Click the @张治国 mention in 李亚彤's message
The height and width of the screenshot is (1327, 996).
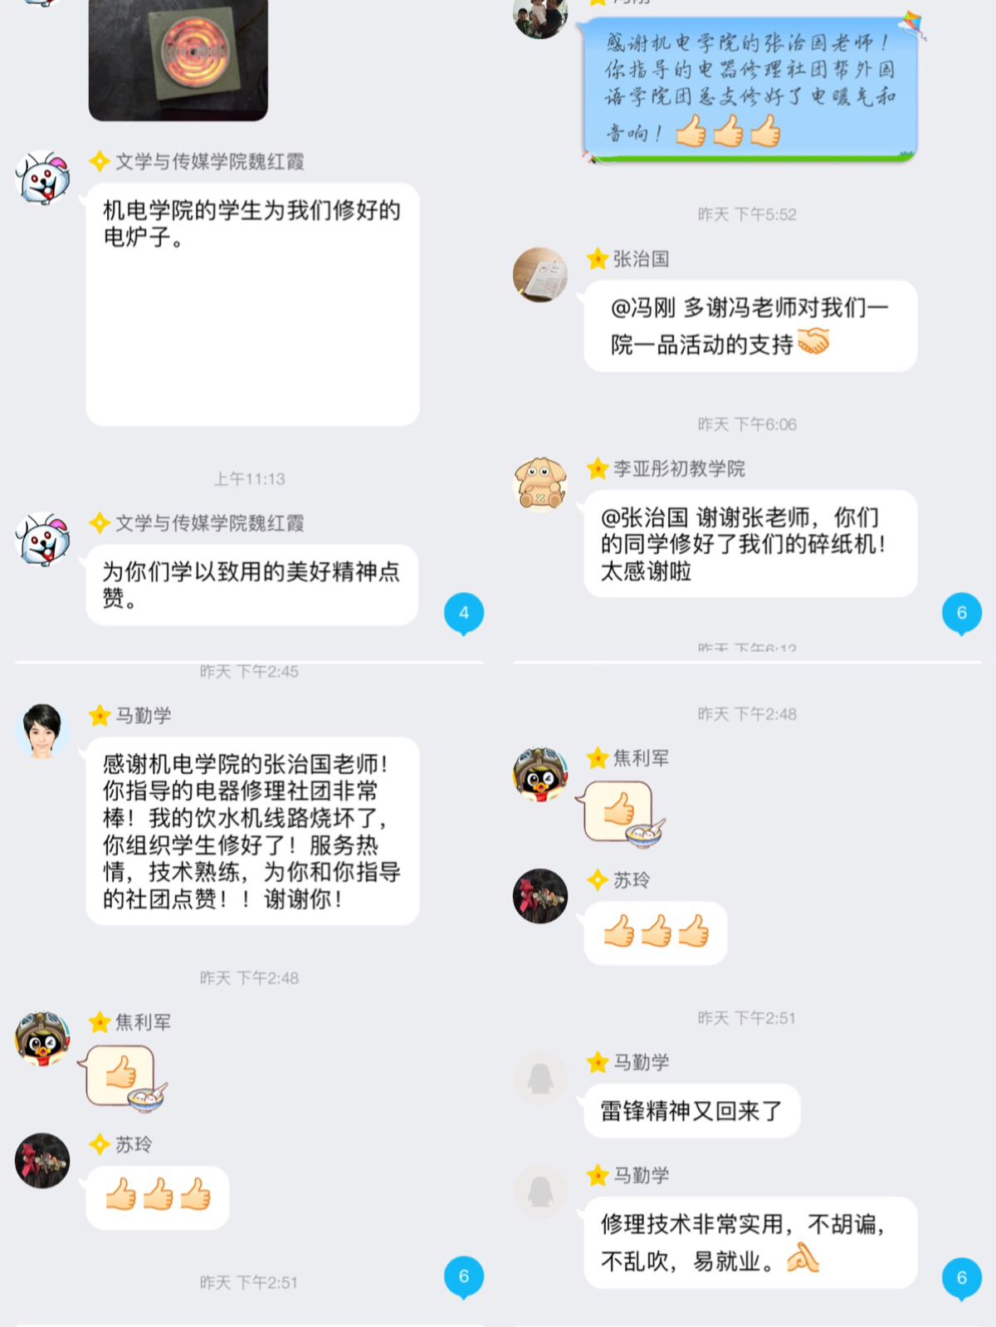point(645,517)
